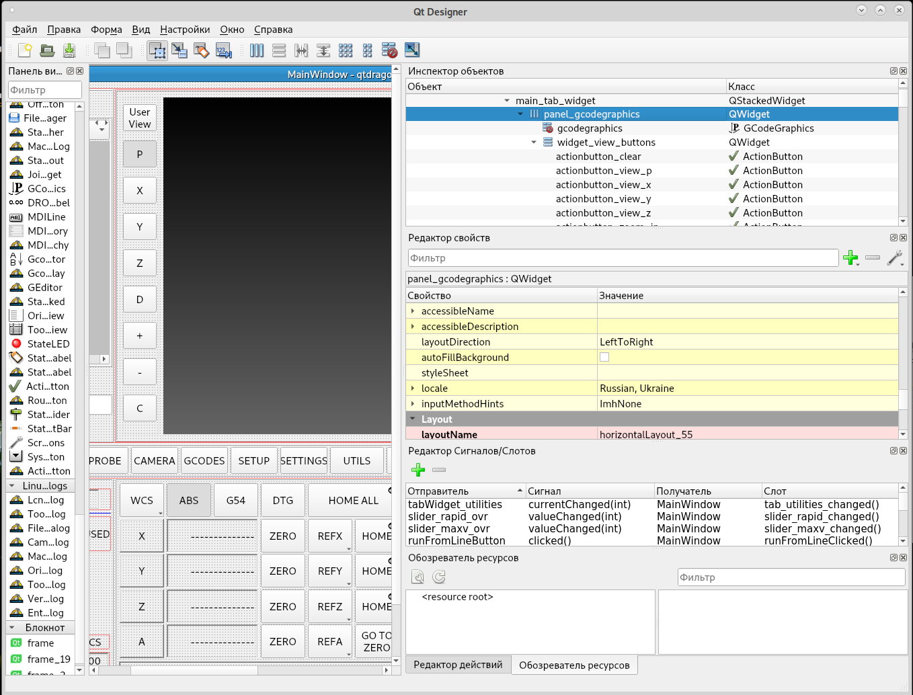Click the SETTINGS button in the form

pos(304,460)
